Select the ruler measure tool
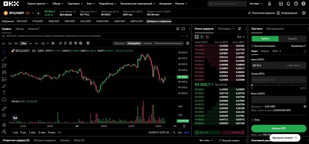The height and width of the screenshot is (144, 309). tap(4, 108)
